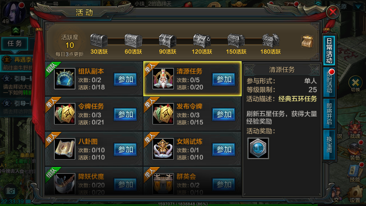Click the scroll bag icon beside the chests
This screenshot has width=366, height=206.
(x=307, y=41)
